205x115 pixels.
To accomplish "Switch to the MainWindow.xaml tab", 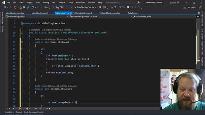I will 40,13.
